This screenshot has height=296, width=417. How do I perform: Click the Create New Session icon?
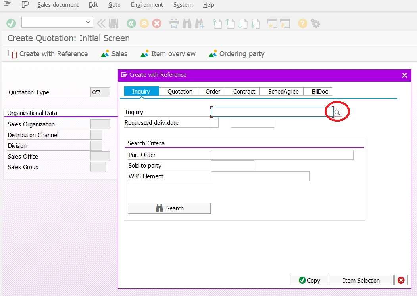click(x=273, y=23)
